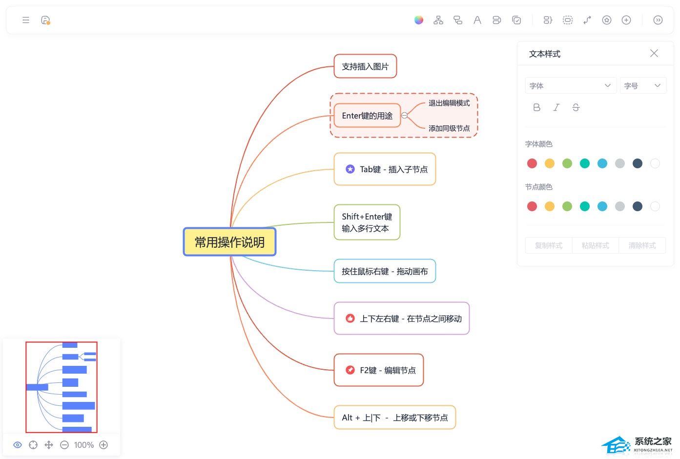Open the rainbow theme color picker

click(x=418, y=20)
